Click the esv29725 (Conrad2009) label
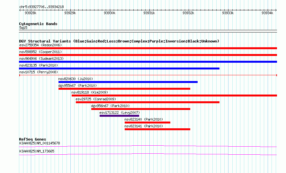The width and height of the screenshot is (286, 173). (x=96, y=99)
